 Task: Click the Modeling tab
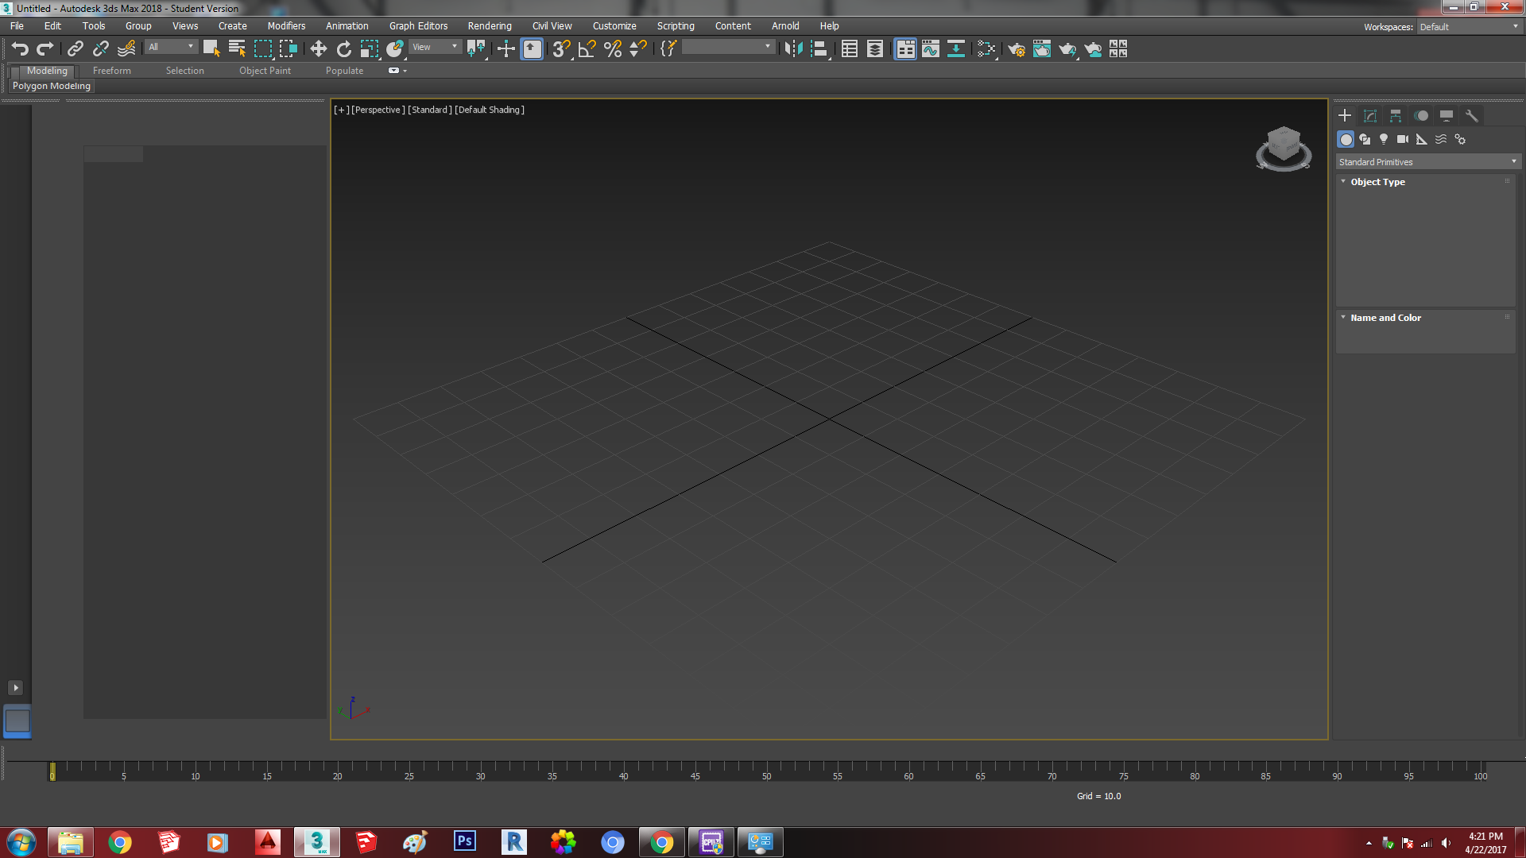(x=46, y=70)
